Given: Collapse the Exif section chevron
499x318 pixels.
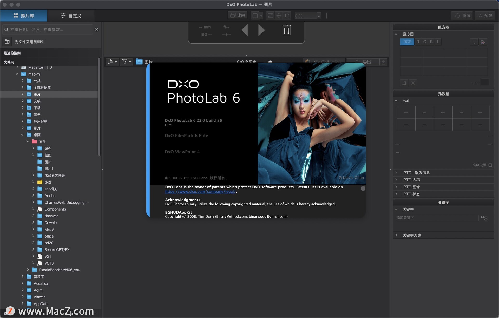Looking at the screenshot, I should coord(396,100).
